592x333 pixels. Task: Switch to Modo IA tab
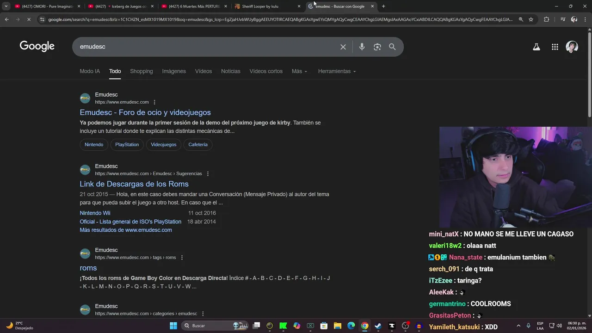pyautogui.click(x=90, y=71)
